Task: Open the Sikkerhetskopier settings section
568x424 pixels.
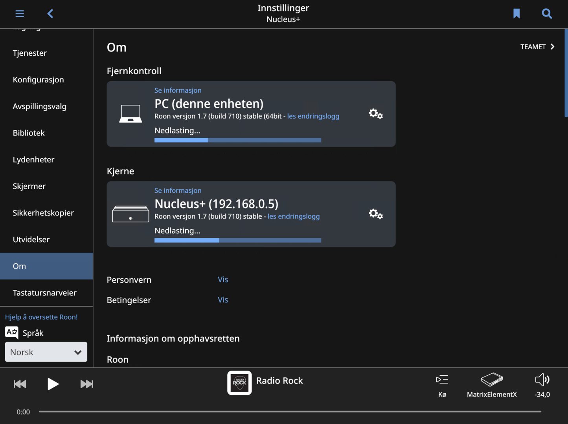Action: [x=46, y=213]
